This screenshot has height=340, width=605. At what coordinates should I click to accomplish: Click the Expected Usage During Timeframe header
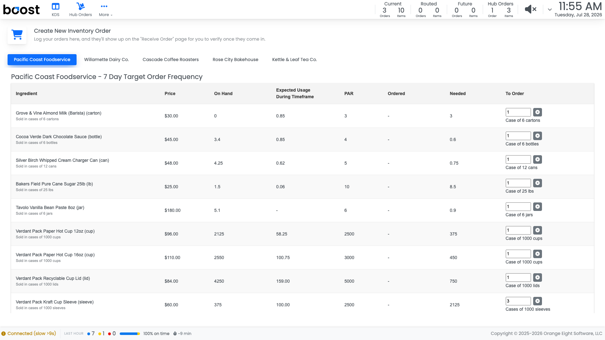coord(295,93)
